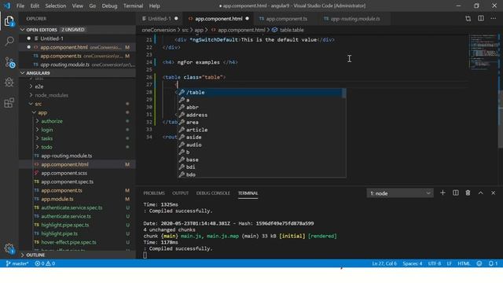Kill the terminal with trash icon
Viewport: 503px width, 283px height.
tap(468, 193)
